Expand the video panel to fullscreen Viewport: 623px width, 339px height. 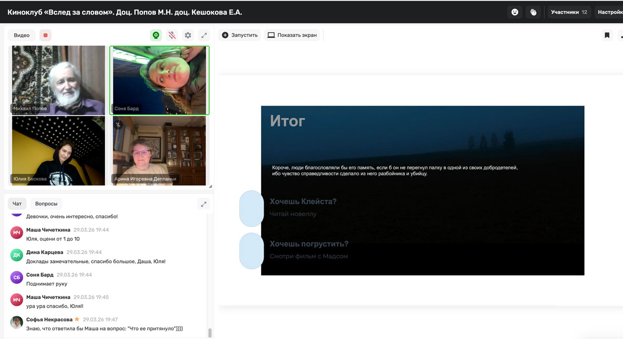click(x=204, y=35)
